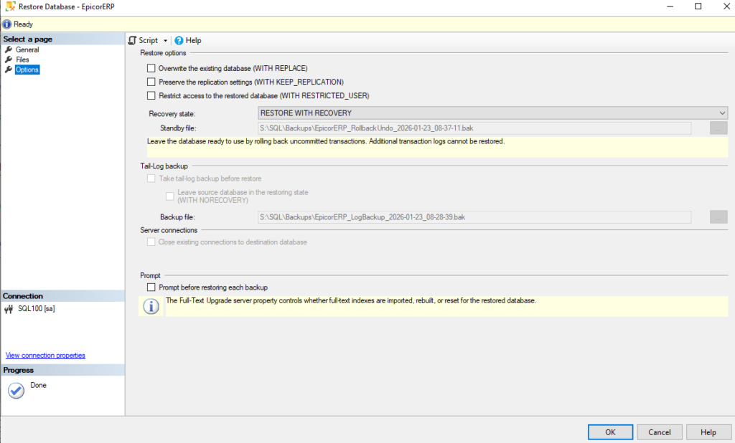Expand the Recovery state dropdown

coord(722,113)
